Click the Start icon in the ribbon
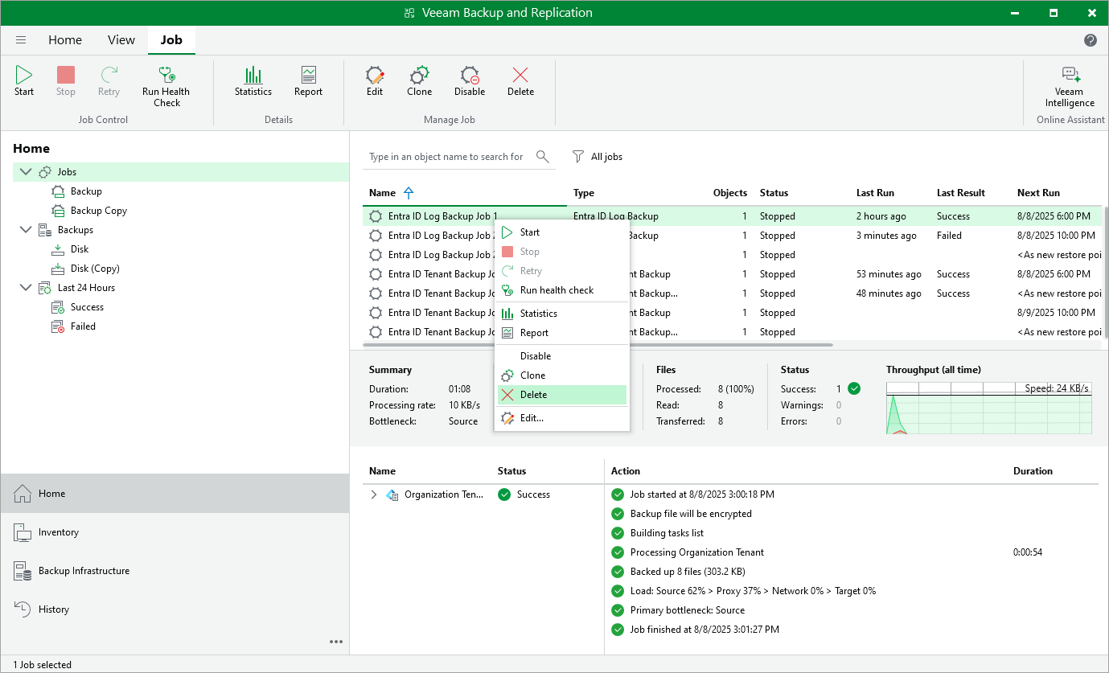Viewport: 1109px width, 673px height. pyautogui.click(x=24, y=76)
